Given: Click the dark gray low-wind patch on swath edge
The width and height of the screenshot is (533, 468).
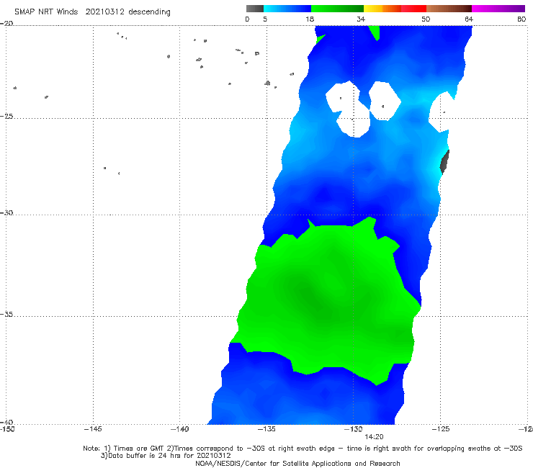Looking at the screenshot, I should pos(444,162).
